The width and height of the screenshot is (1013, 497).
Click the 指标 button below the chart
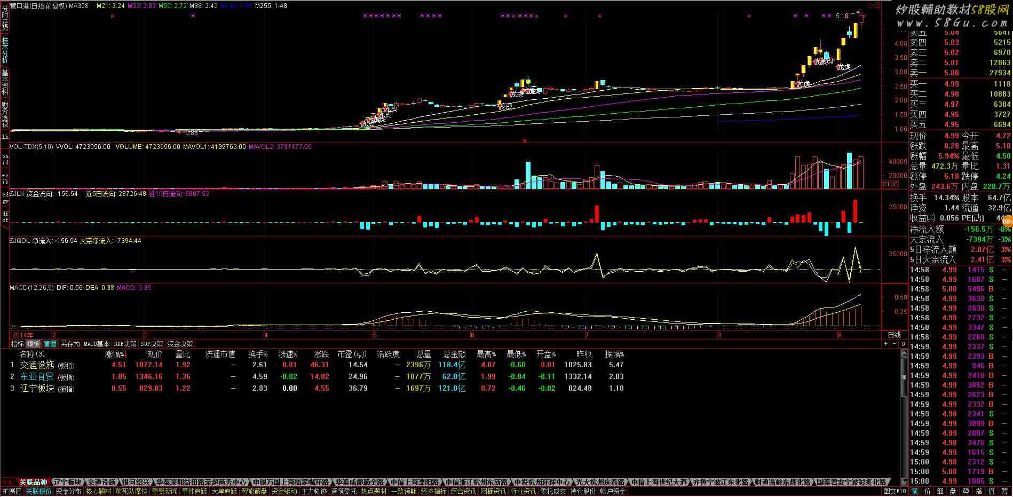tap(17, 344)
